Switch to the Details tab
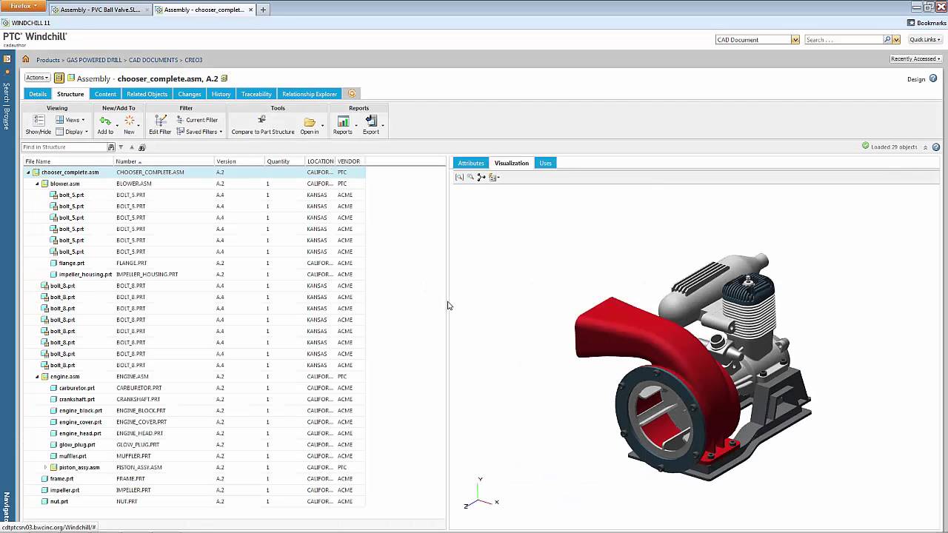948x533 pixels. pos(38,94)
